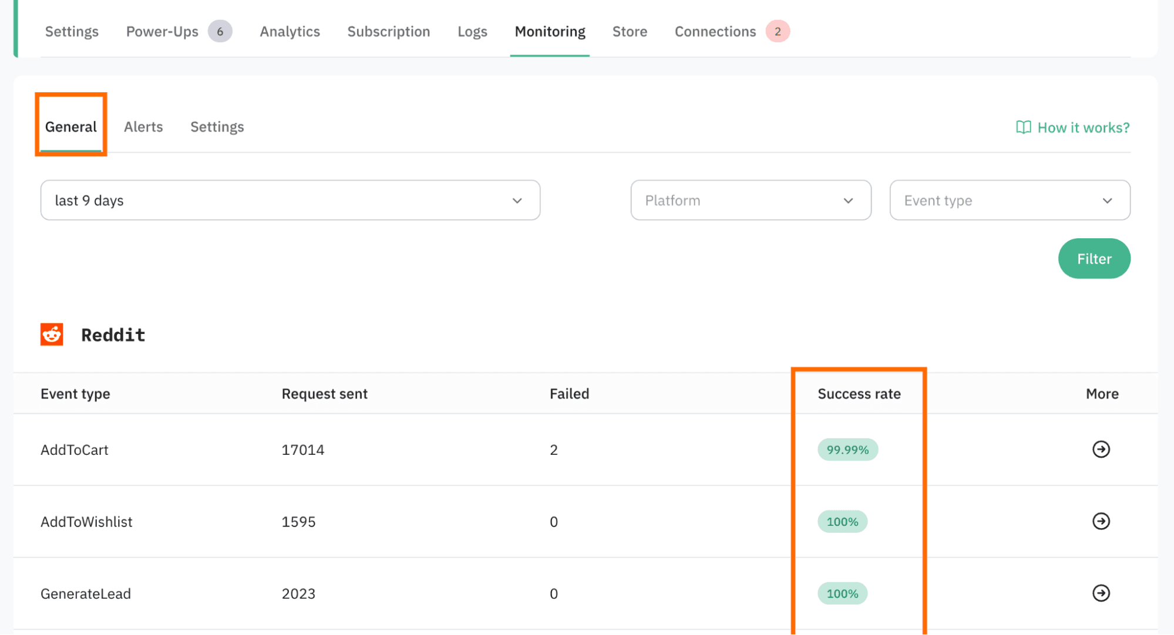The width and height of the screenshot is (1174, 635).
Task: Open the monitoring Settings sub-tab
Action: pos(217,127)
